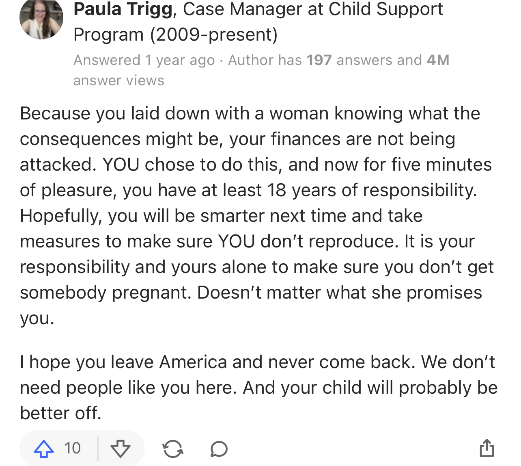
Task: Select the upvote count 10
Action: point(73,448)
